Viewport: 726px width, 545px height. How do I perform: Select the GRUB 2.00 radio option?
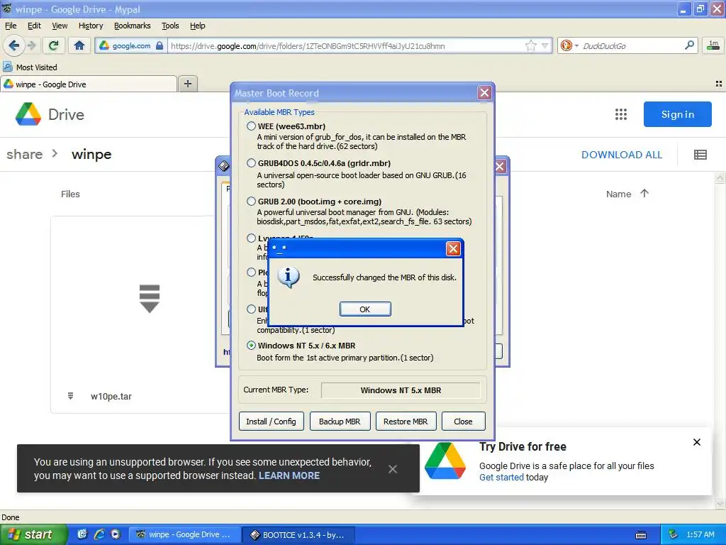251,201
